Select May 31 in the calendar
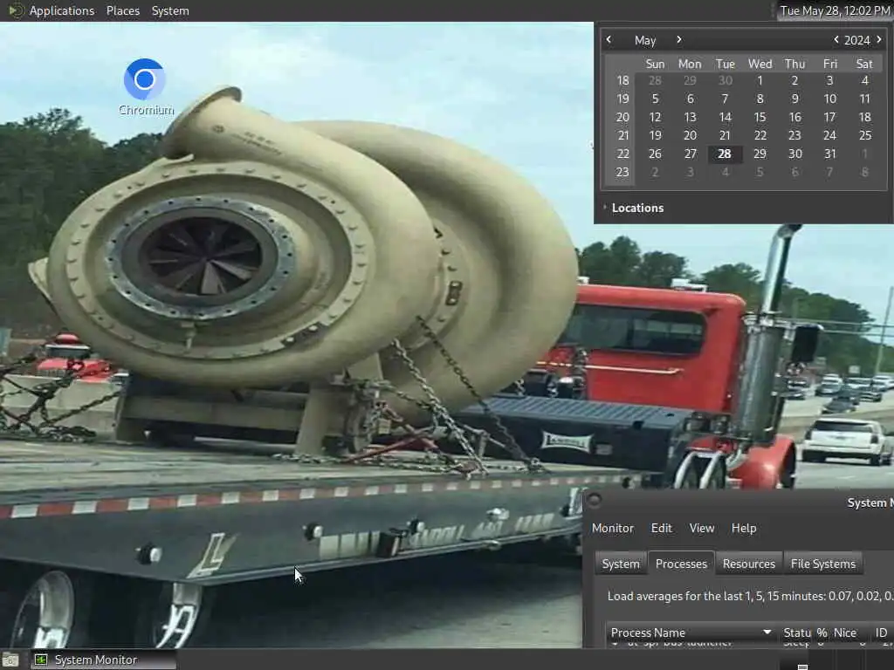This screenshot has width=894, height=670. tap(829, 154)
